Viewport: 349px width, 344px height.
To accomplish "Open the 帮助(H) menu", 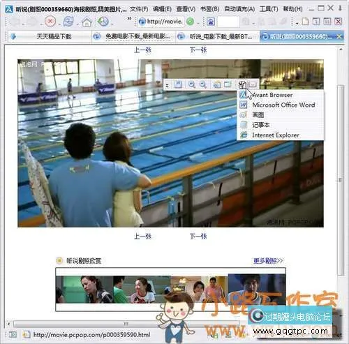I will coord(292,9).
